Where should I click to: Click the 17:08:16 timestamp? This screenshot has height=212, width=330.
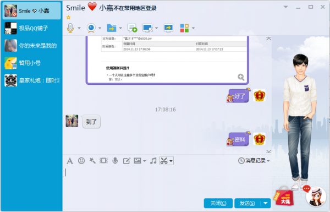(166, 110)
